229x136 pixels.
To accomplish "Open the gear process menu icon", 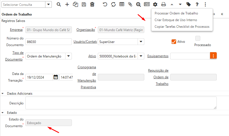I will pos(155,4).
